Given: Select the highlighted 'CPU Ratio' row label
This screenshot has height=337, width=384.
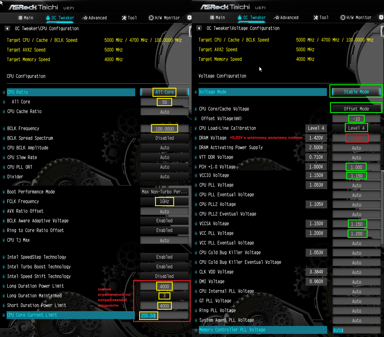Looking at the screenshot, I should point(71,92).
